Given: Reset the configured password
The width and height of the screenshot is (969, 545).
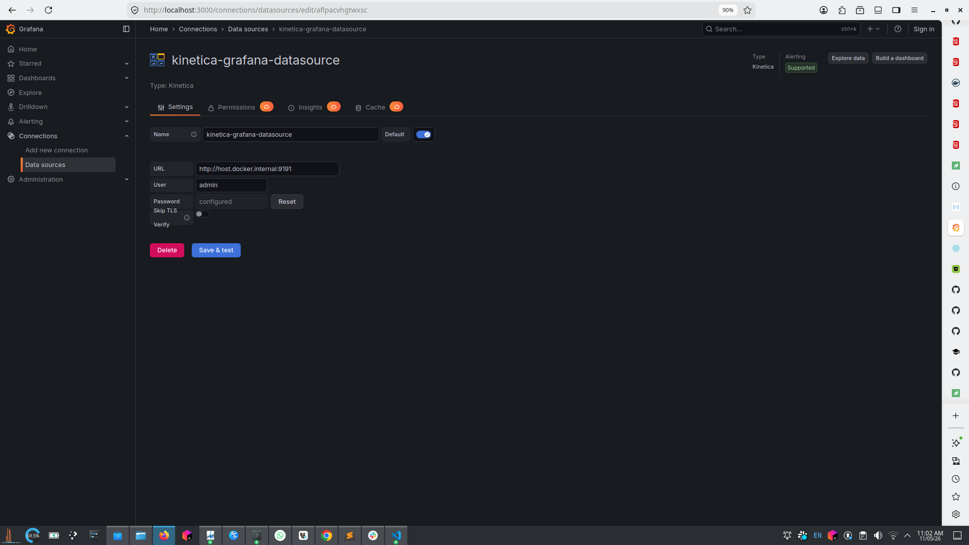Looking at the screenshot, I should click(287, 202).
